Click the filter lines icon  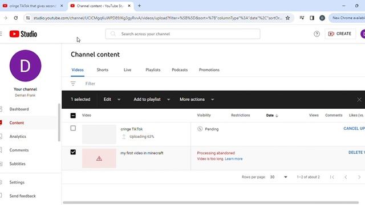point(73,84)
